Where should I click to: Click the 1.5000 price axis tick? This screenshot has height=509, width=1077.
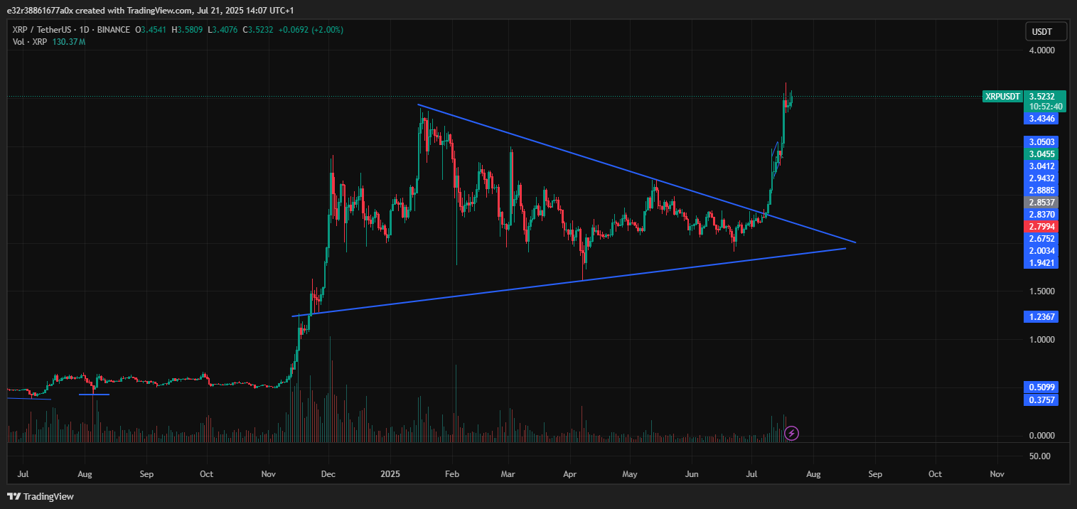coord(1042,291)
